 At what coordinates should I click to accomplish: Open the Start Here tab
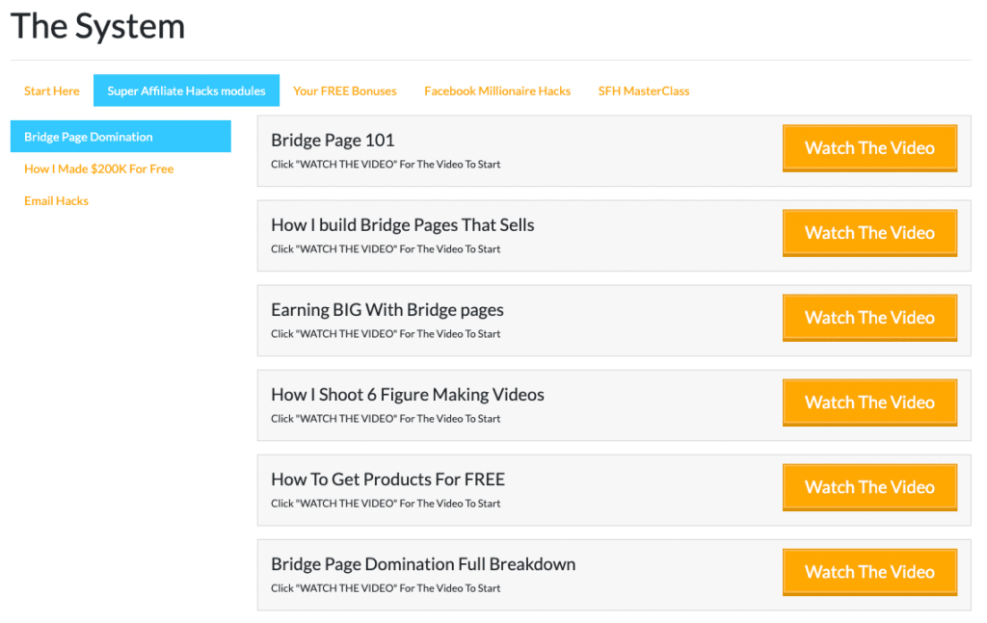coord(52,91)
